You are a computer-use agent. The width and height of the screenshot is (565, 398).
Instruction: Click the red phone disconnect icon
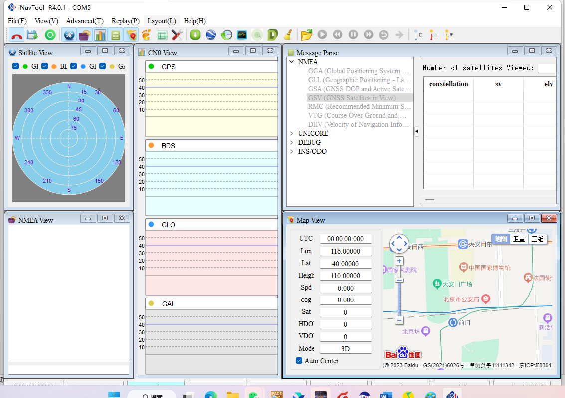point(17,35)
